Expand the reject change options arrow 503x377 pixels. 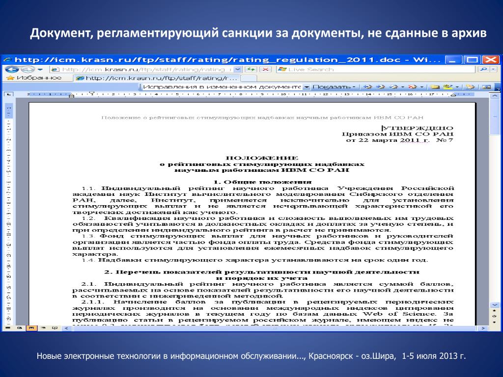(422, 87)
